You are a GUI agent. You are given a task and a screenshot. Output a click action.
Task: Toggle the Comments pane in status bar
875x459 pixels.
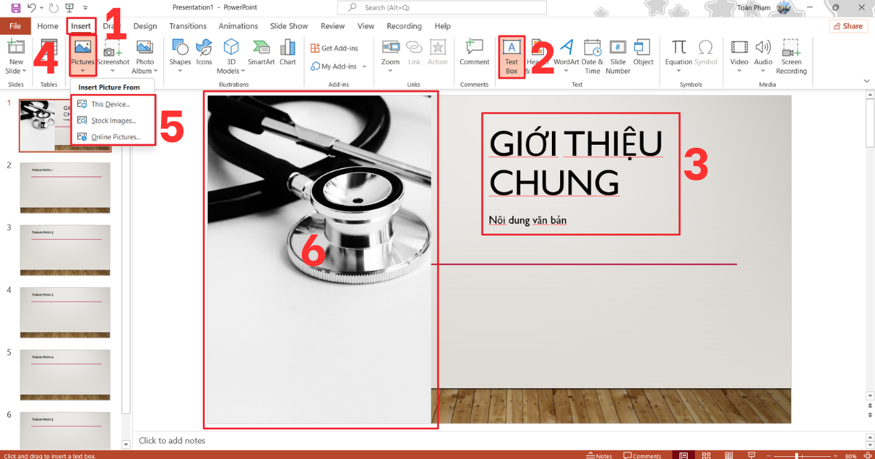642,455
